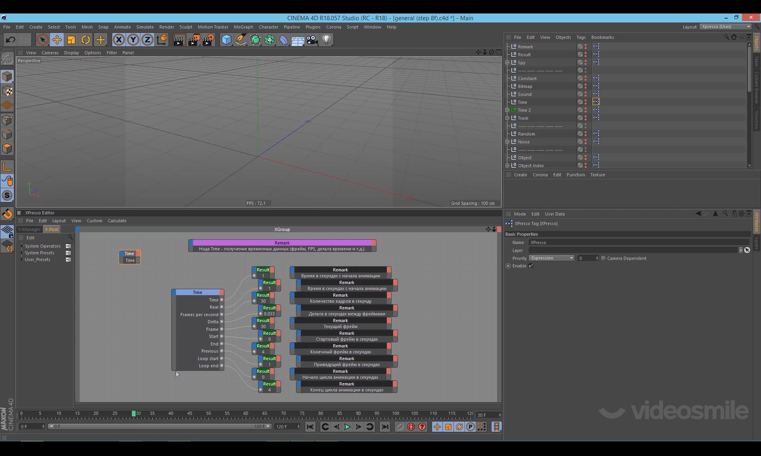The width and height of the screenshot is (761, 456).
Task: Select the Move tool in top toolbar
Action: 57,40
